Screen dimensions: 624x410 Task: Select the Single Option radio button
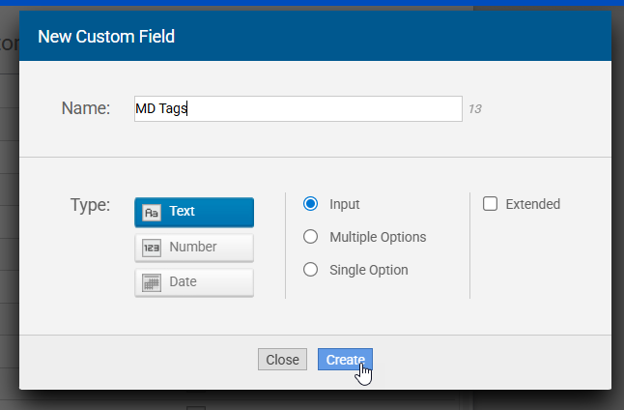pyautogui.click(x=311, y=270)
